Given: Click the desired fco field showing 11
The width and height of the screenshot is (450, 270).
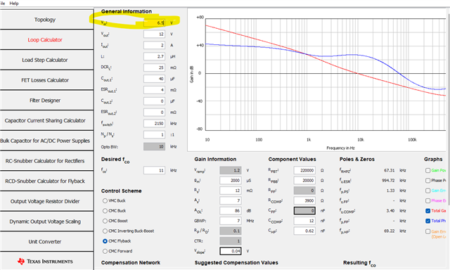Looking at the screenshot, I should 155,170.
